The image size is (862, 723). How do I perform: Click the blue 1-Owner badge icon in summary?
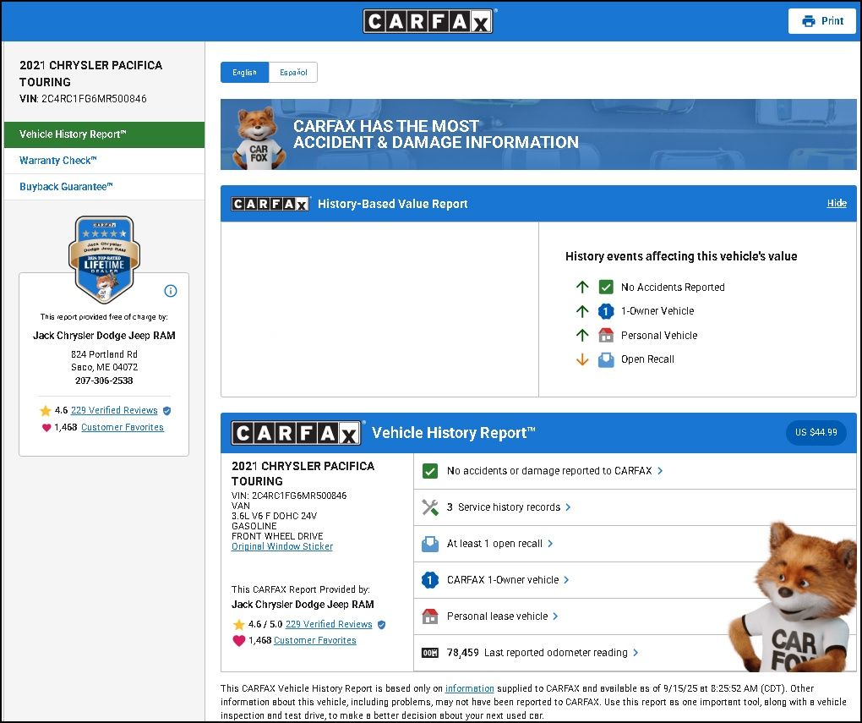point(430,580)
